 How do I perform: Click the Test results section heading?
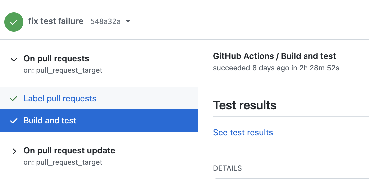click(245, 105)
